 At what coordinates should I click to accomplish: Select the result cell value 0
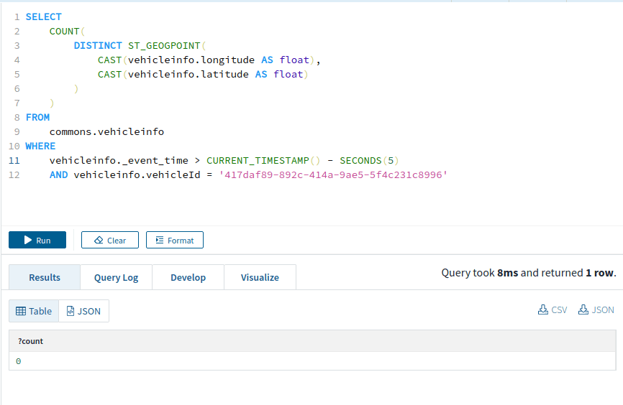point(18,361)
